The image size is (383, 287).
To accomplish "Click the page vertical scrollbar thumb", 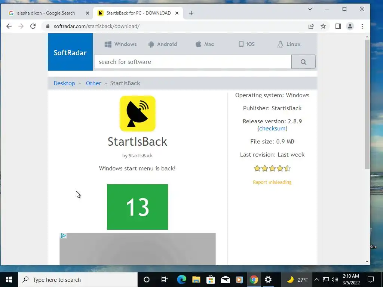I will pyautogui.click(x=367, y=104).
